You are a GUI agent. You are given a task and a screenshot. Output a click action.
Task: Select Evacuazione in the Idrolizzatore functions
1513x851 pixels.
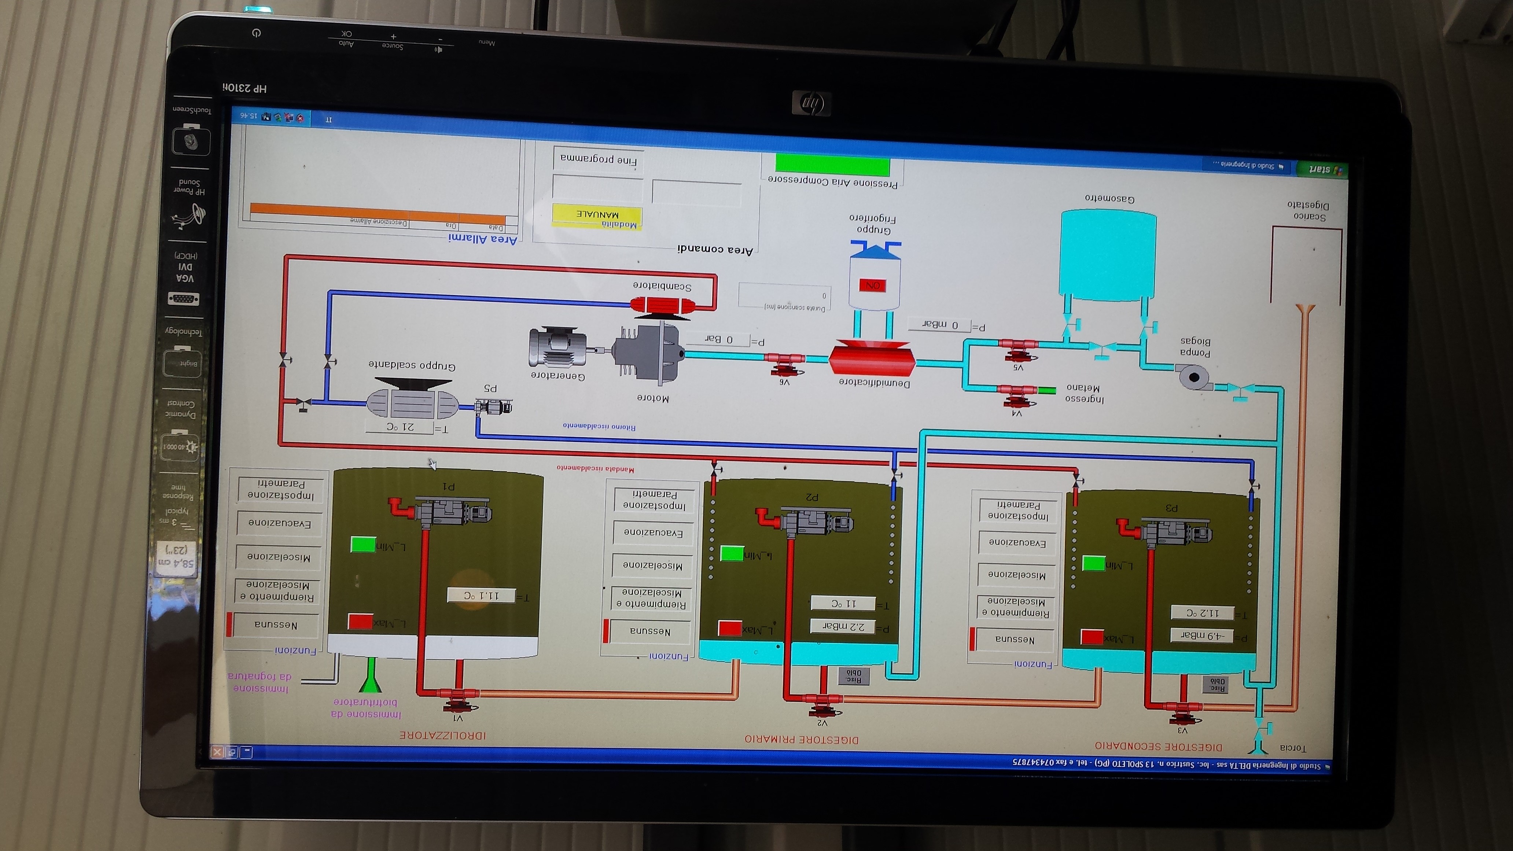(x=280, y=523)
